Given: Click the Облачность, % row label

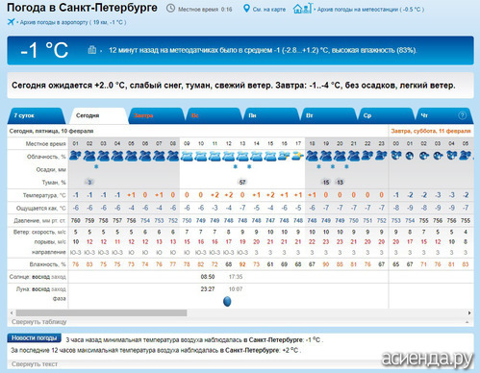Looking at the screenshot, I should coord(46,157).
